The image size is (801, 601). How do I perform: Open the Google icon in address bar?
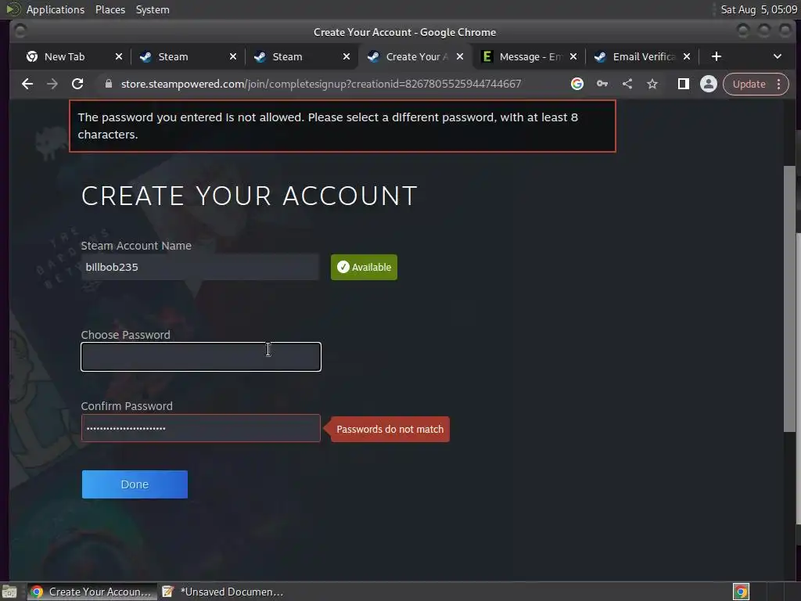click(x=577, y=84)
